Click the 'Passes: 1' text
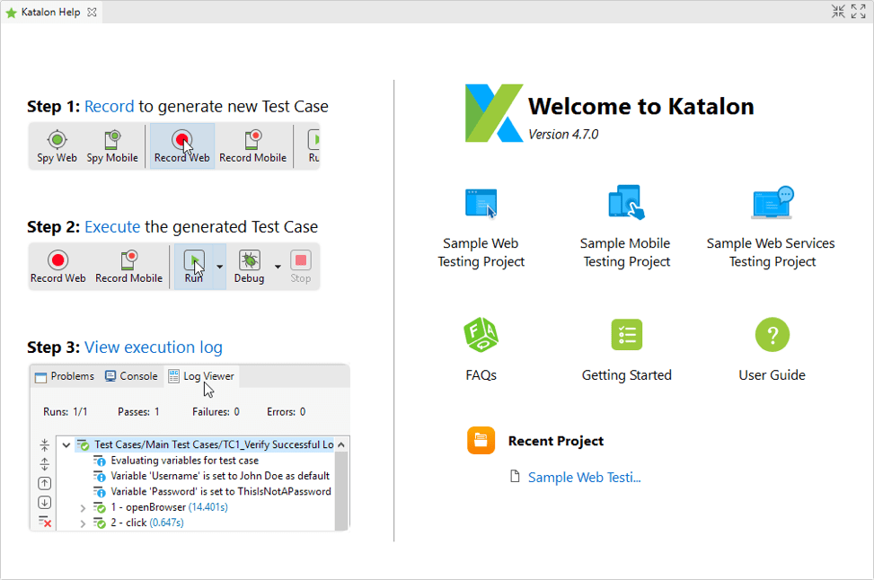The width and height of the screenshot is (874, 580). [138, 412]
